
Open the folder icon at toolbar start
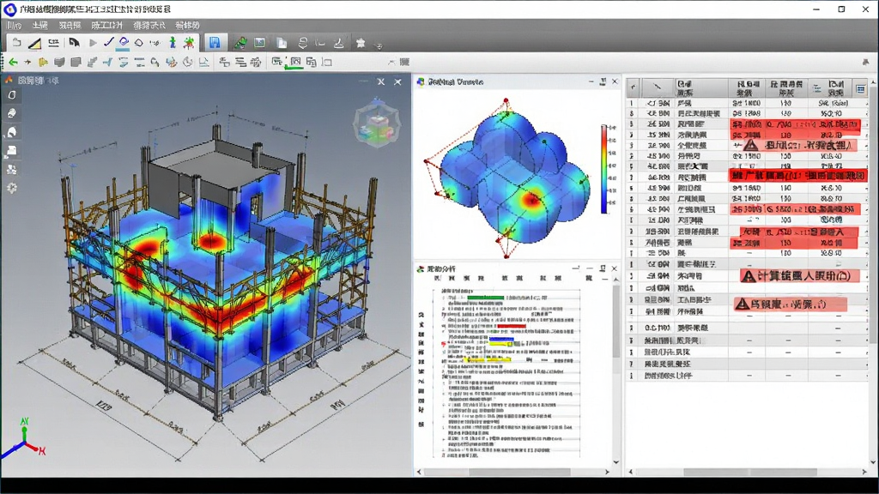tap(17, 43)
